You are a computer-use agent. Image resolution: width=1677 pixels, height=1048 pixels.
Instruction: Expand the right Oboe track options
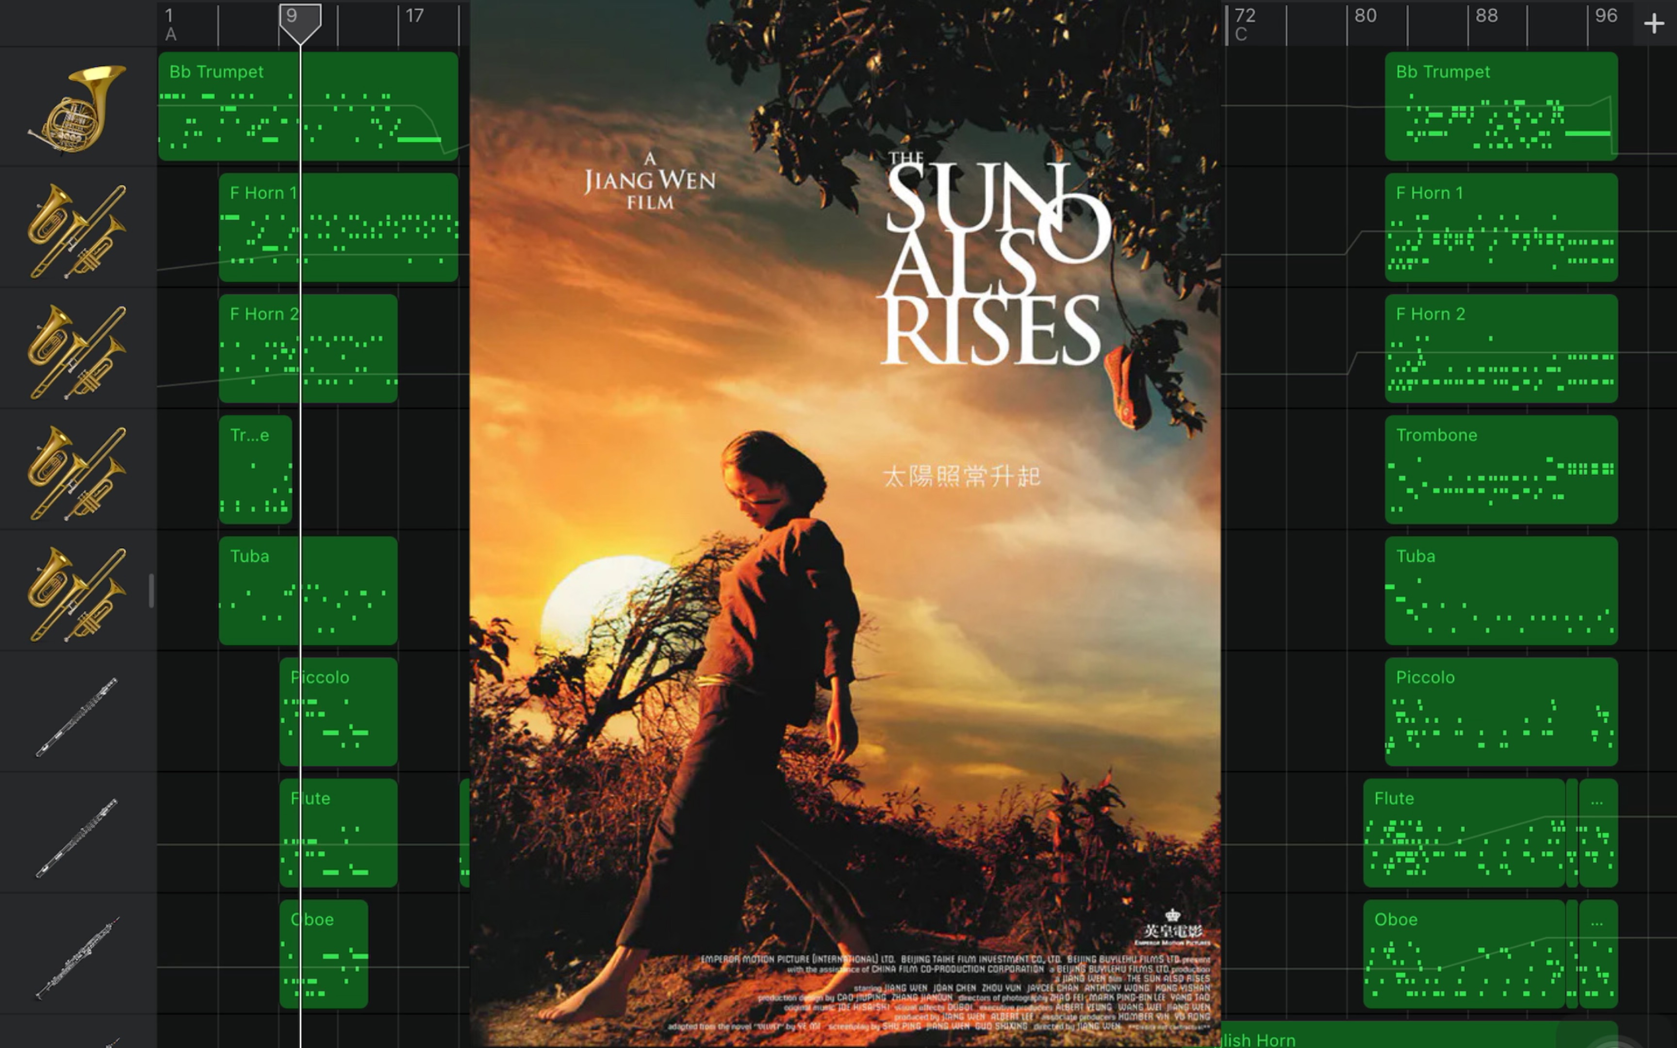click(1596, 919)
